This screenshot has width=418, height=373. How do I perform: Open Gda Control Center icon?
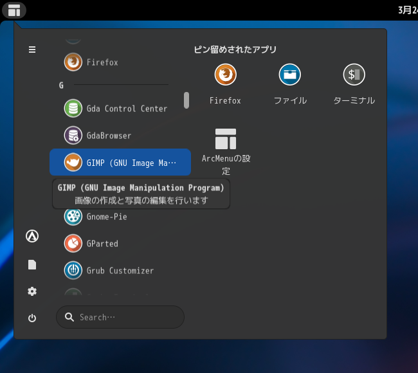pyautogui.click(x=73, y=108)
